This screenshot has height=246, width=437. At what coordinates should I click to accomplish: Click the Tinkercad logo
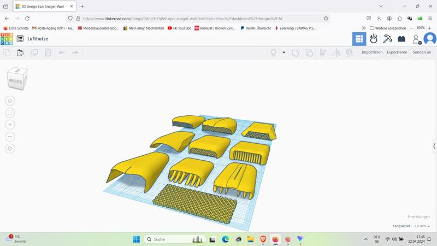[7, 39]
